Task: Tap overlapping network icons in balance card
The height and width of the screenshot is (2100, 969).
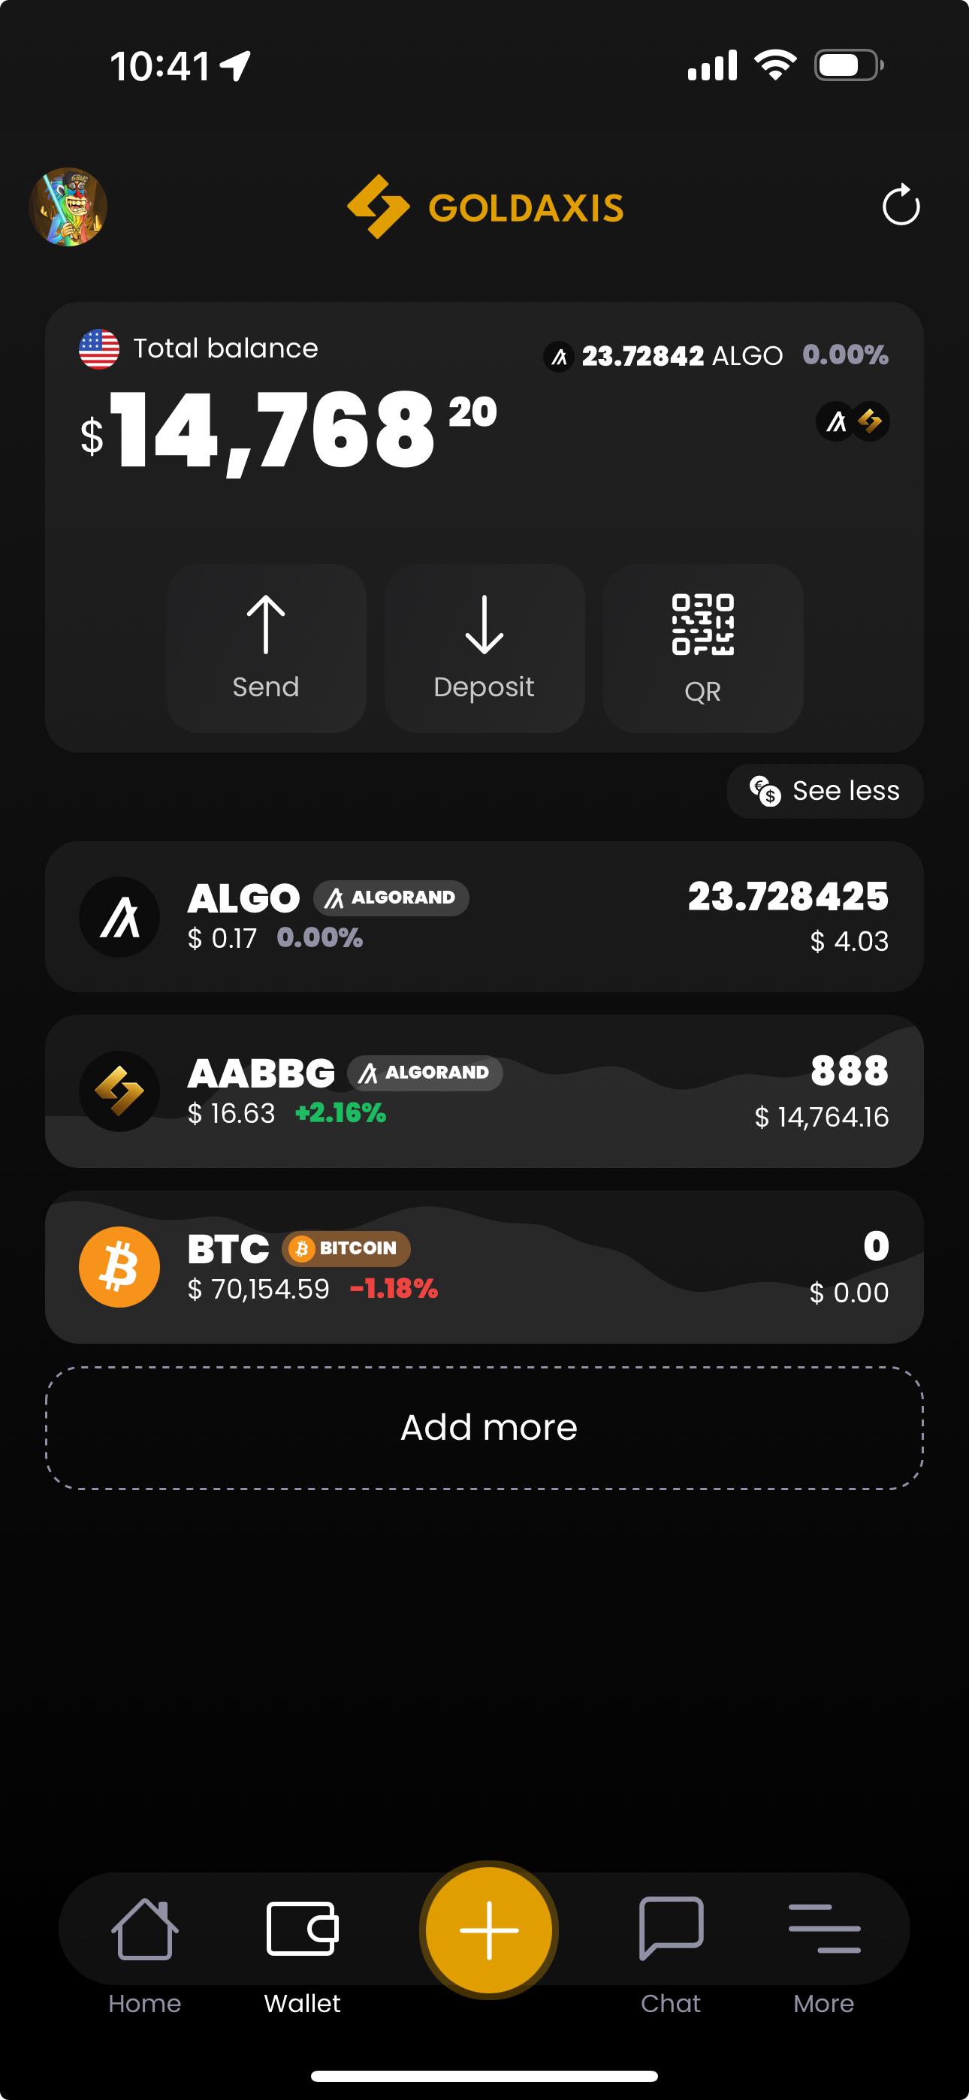Action: tap(853, 421)
